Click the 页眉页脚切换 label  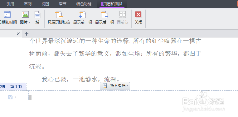pyautogui.click(x=59, y=22)
